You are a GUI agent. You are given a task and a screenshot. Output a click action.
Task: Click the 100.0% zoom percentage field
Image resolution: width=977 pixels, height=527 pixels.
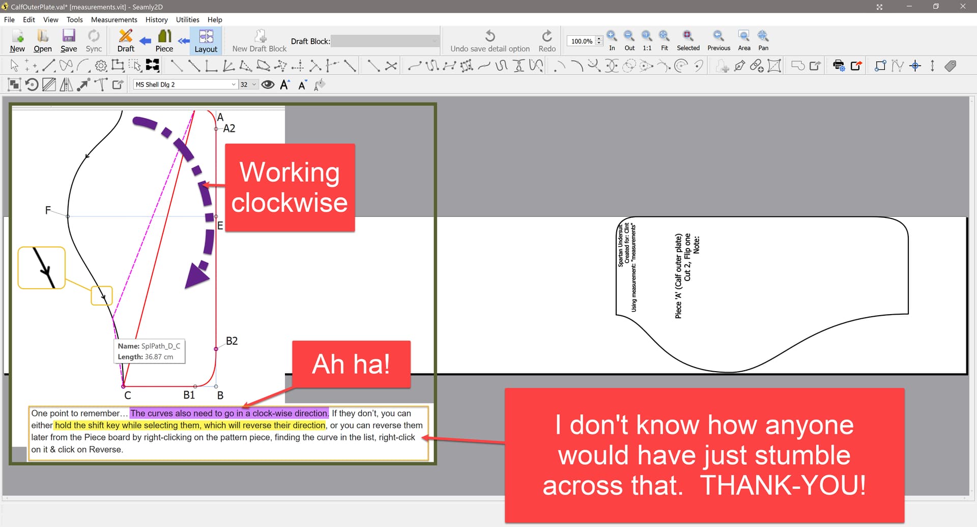[581, 41]
